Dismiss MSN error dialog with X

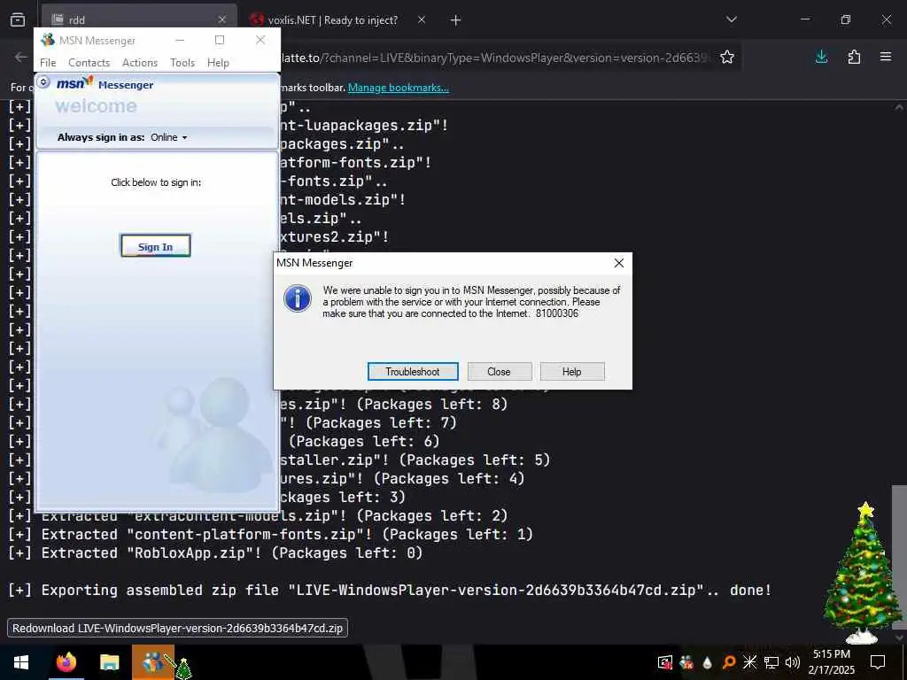(618, 263)
